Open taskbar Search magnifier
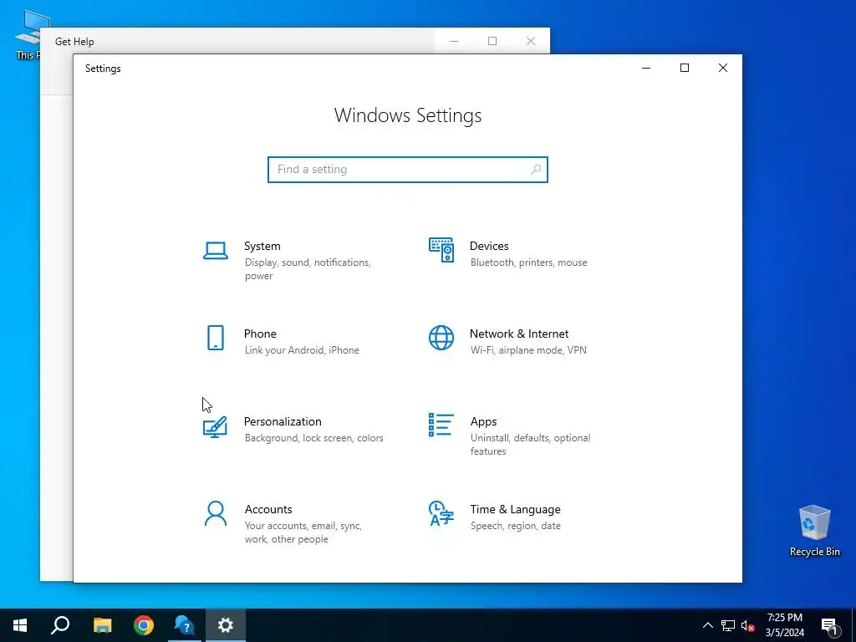This screenshot has height=642, width=856. [x=60, y=625]
